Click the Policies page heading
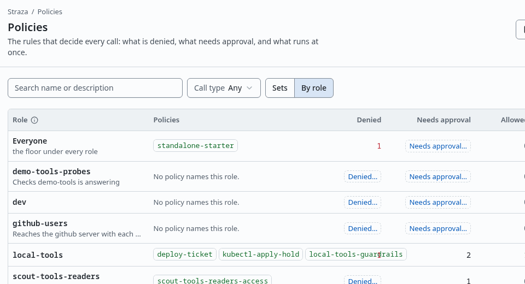This screenshot has height=284, width=525. [28, 27]
